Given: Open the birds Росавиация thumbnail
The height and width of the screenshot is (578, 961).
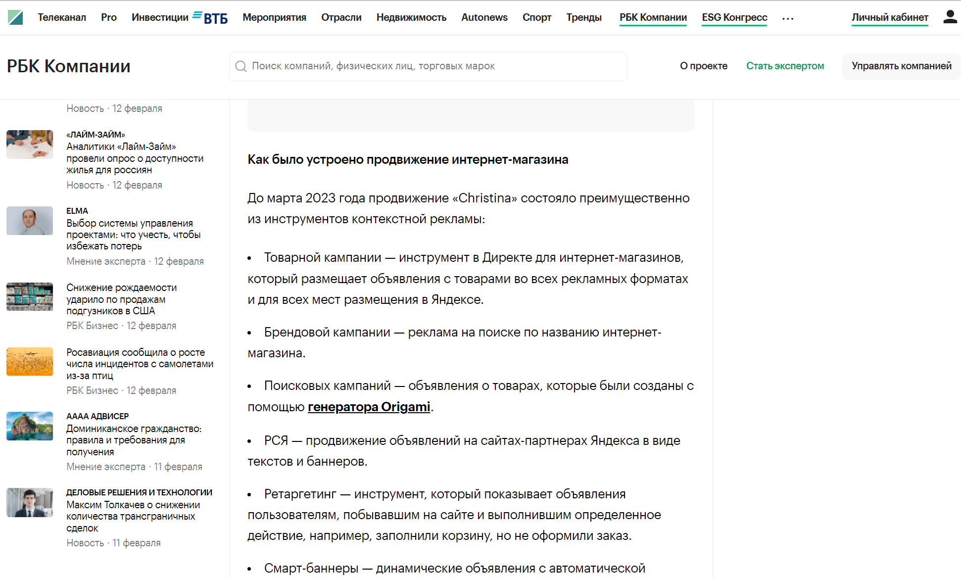Looking at the screenshot, I should coord(30,362).
